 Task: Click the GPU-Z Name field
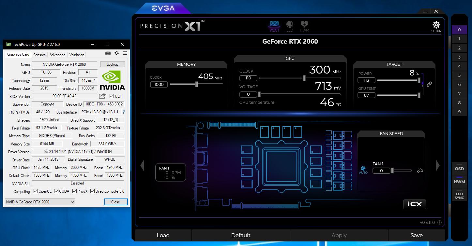coord(64,64)
